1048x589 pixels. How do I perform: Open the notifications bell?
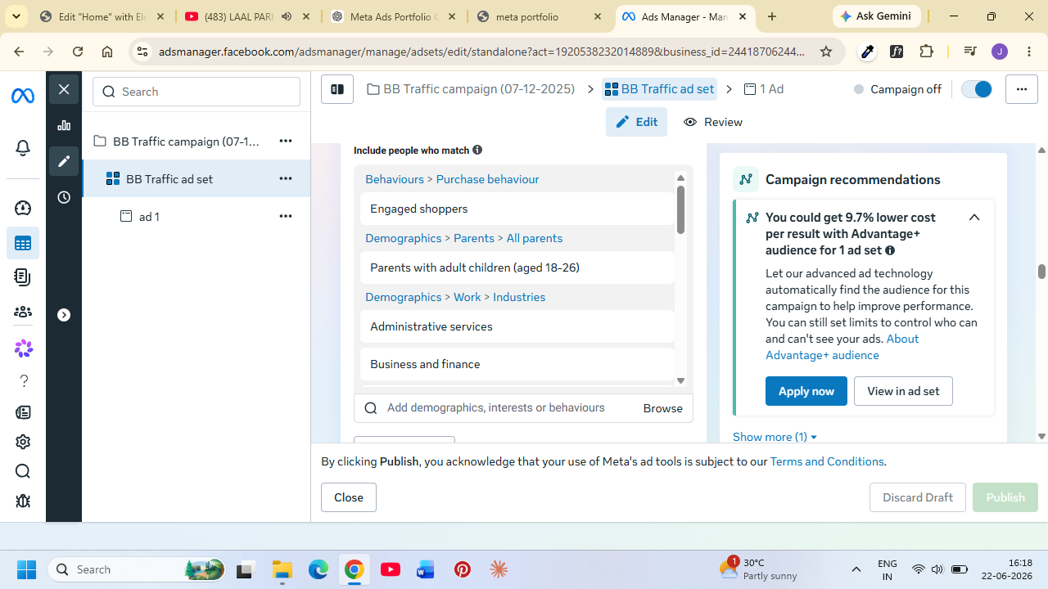pyautogui.click(x=23, y=148)
